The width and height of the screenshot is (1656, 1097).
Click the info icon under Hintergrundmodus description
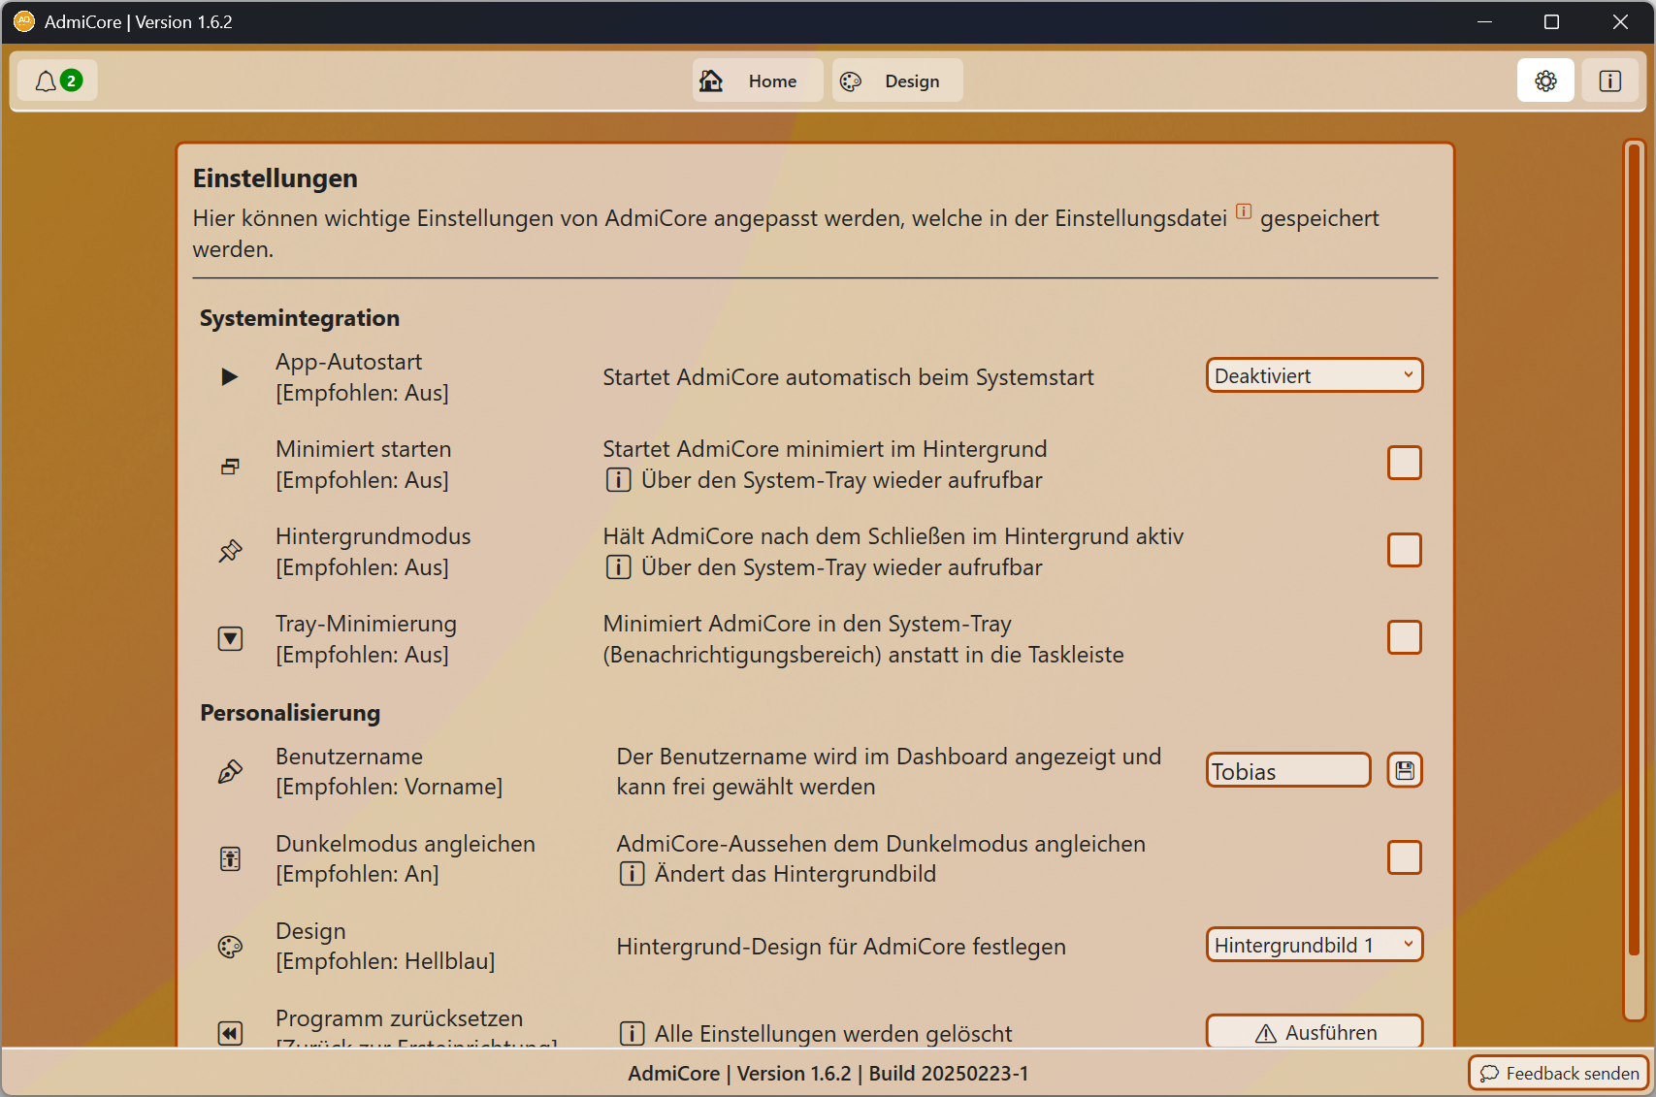[618, 567]
